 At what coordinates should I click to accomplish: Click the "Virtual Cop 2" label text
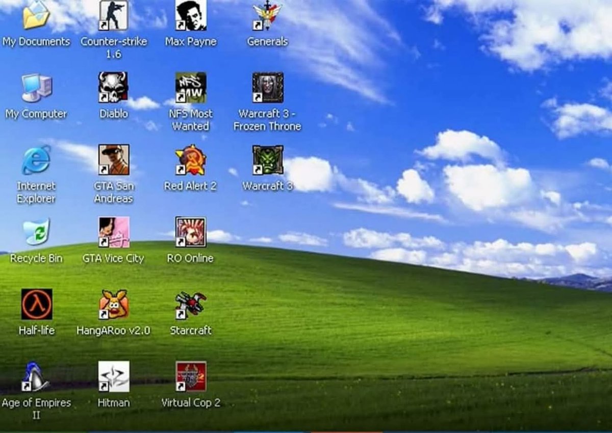pos(191,403)
